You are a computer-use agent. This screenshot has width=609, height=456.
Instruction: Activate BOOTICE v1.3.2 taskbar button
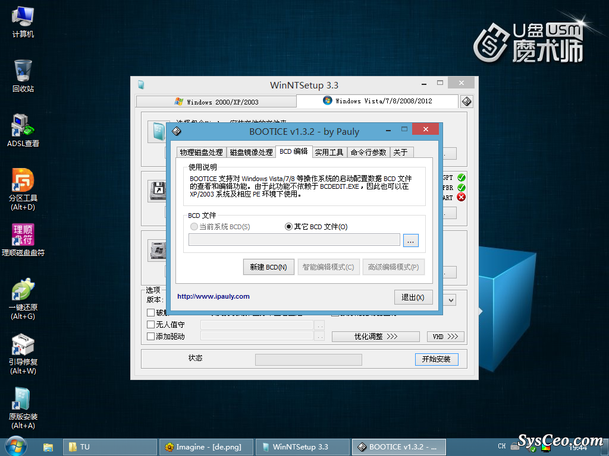coord(399,447)
